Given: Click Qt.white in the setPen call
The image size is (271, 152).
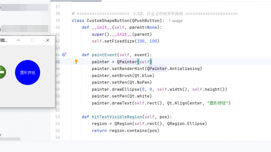Looking at the screenshot, I should coord(139,96).
